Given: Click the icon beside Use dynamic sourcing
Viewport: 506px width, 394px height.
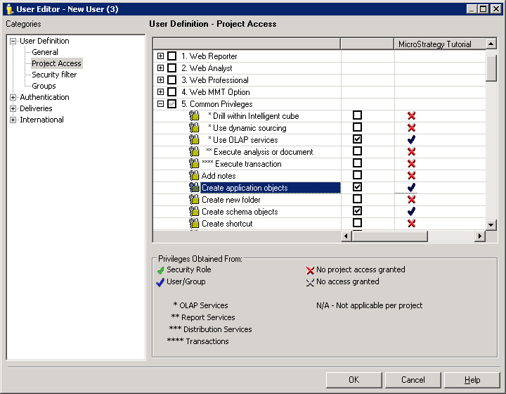Looking at the screenshot, I should [194, 128].
